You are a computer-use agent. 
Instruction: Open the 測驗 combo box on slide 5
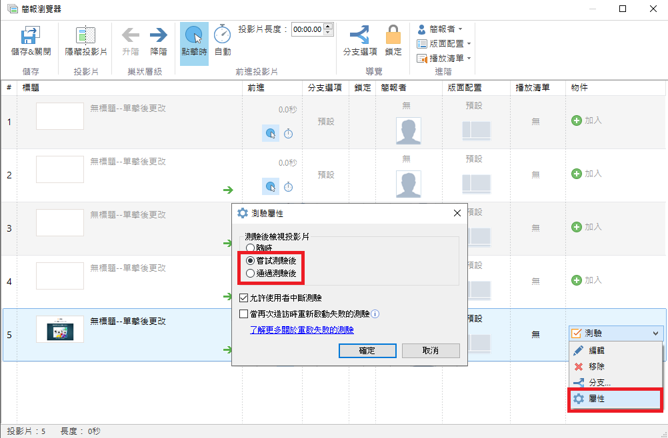(615, 332)
